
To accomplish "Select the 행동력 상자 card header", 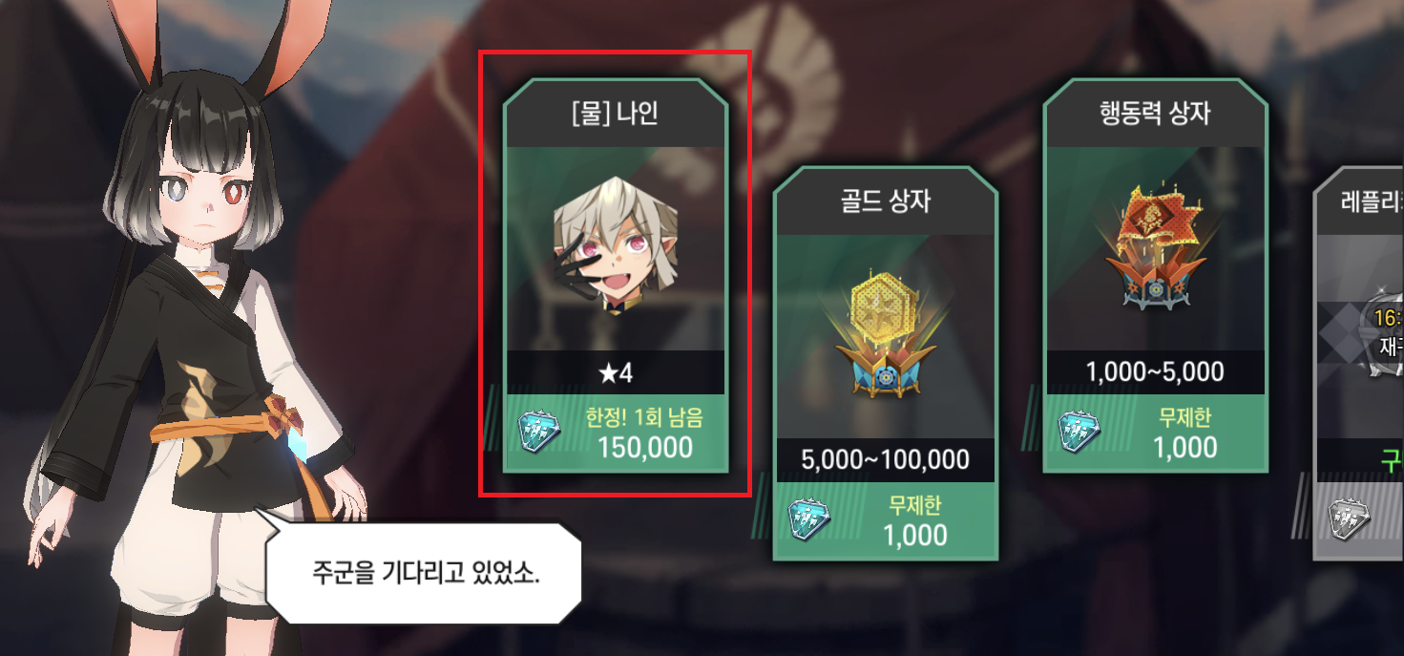I will [1156, 114].
